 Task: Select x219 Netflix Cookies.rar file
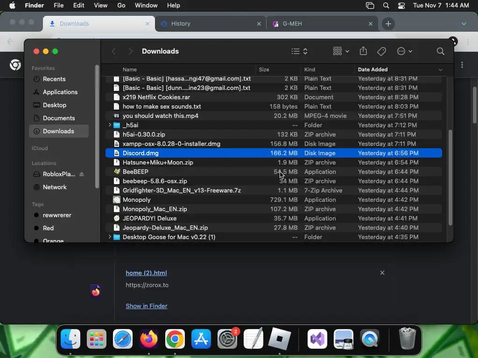pyautogui.click(x=274, y=97)
